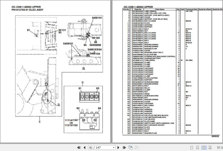Open the page number dropdown arrow
Image resolution: width=223 pixels, height=151 pixels.
113,148
